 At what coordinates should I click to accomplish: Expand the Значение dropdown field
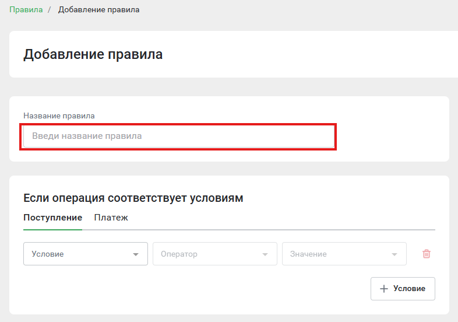tap(344, 254)
